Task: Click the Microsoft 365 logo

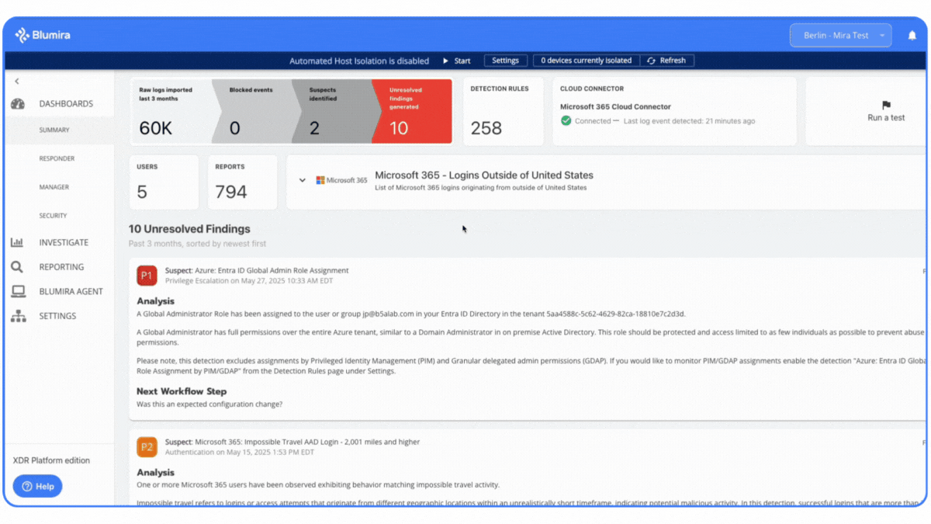Action: [341, 180]
